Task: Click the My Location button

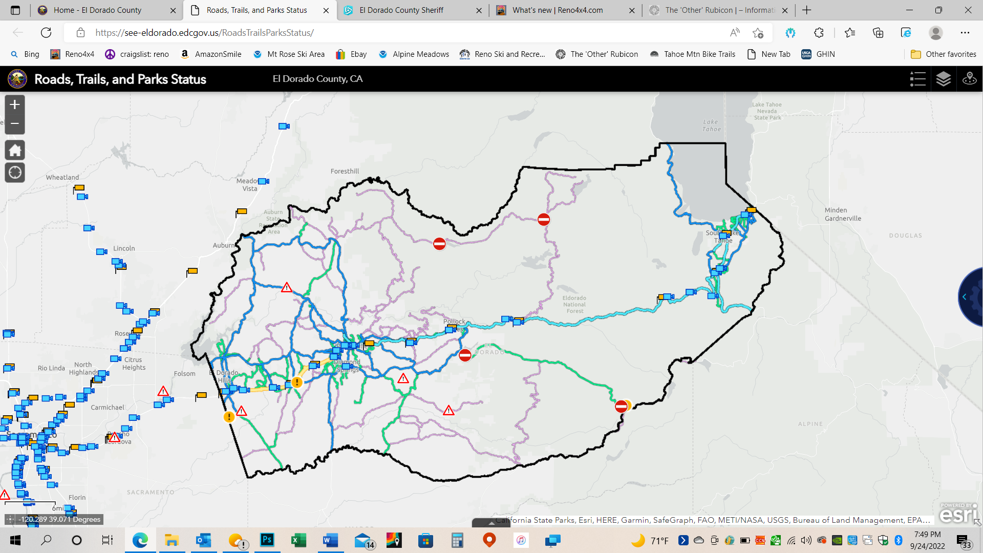Action: [15, 173]
